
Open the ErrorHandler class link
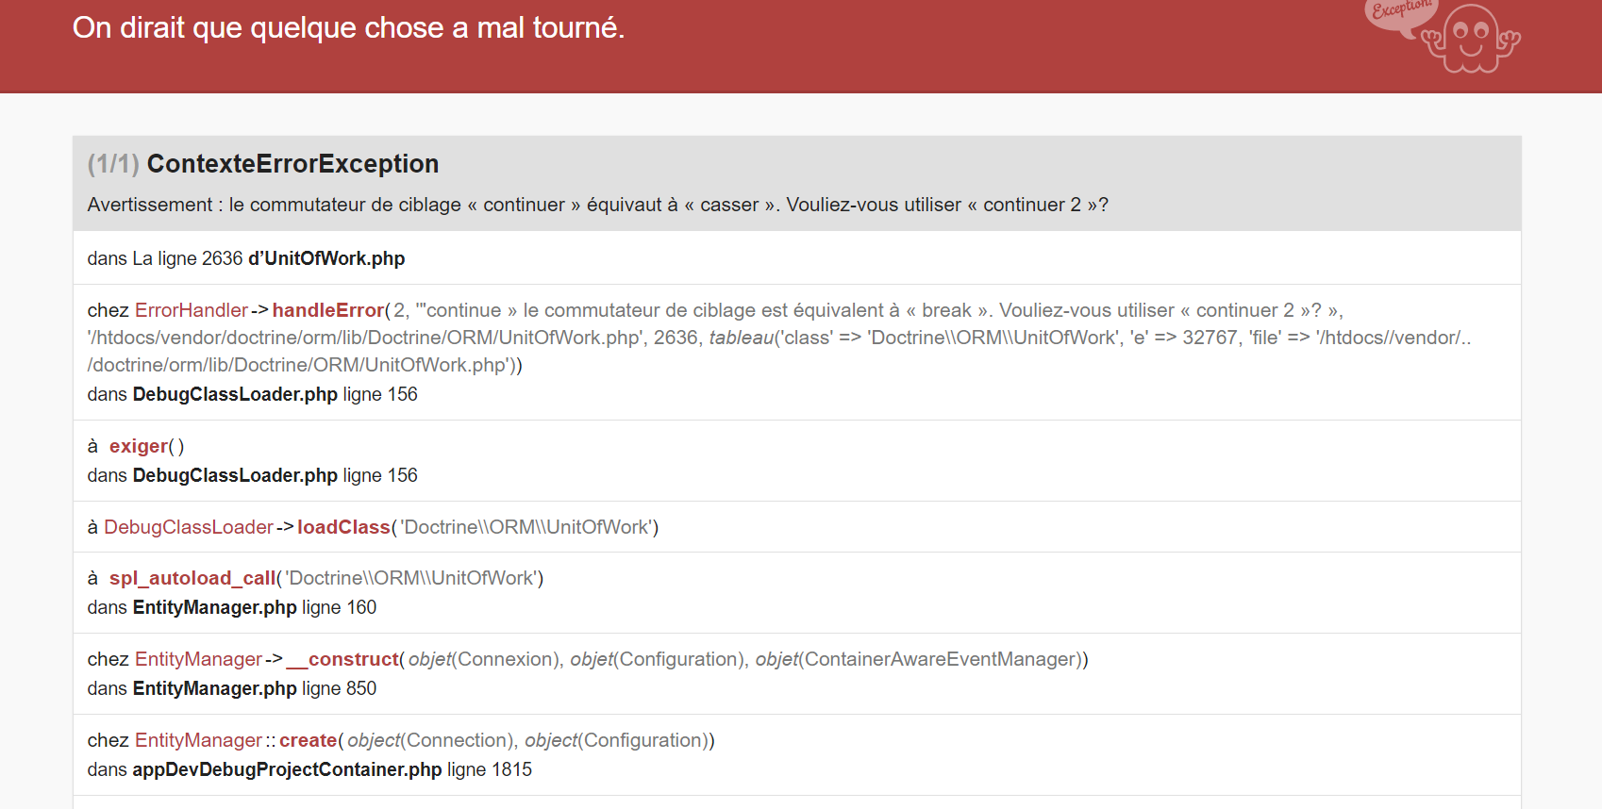click(192, 310)
